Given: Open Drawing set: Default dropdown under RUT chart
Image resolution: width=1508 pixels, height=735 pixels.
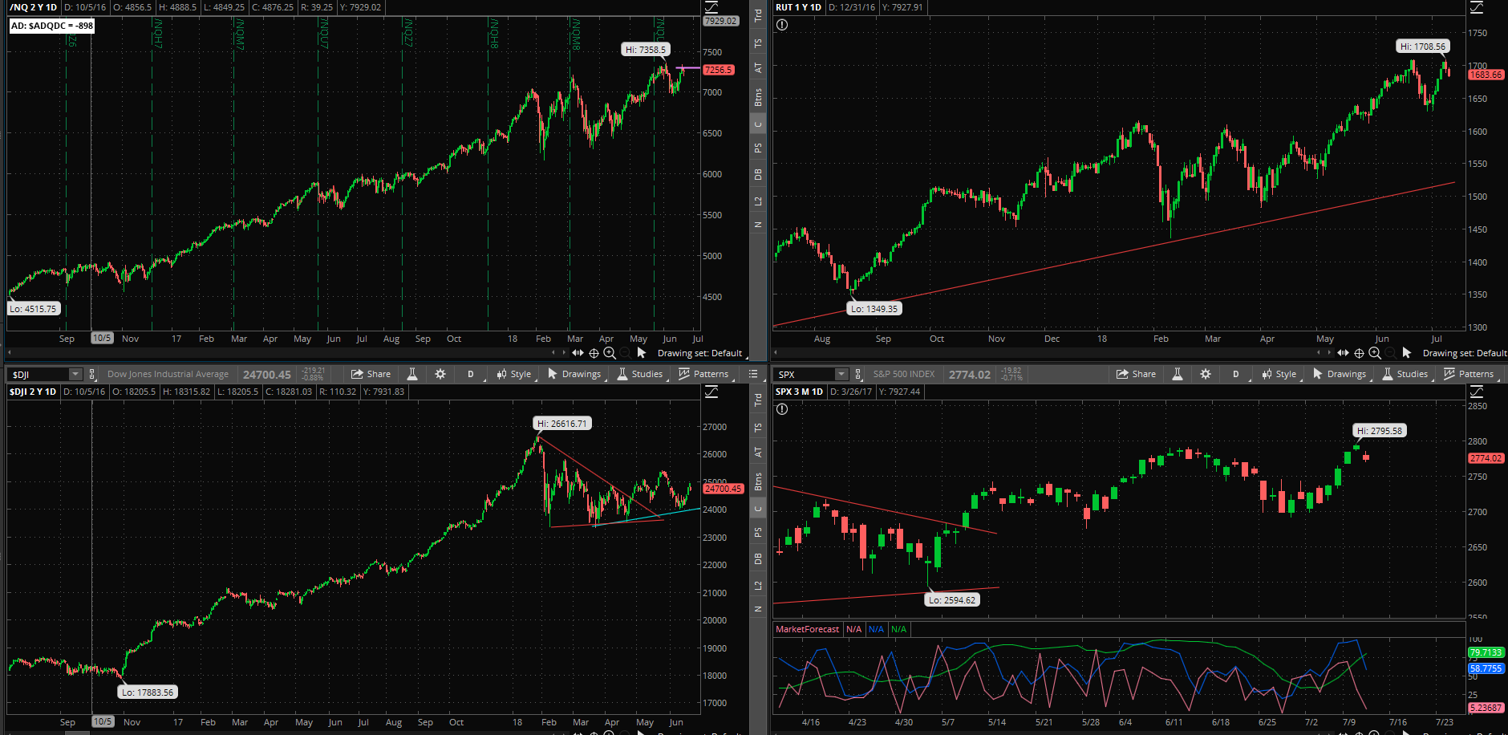Looking at the screenshot, I should click(1465, 353).
